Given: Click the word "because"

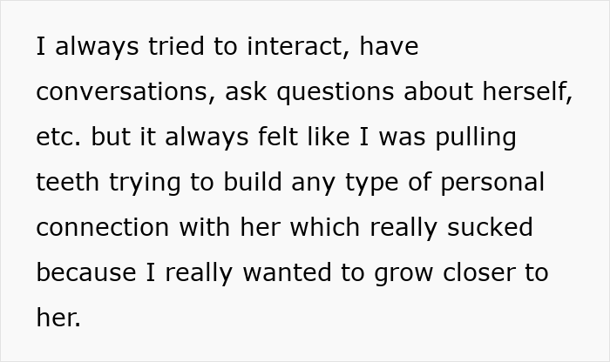Looking at the screenshot, I should click(x=83, y=273).
